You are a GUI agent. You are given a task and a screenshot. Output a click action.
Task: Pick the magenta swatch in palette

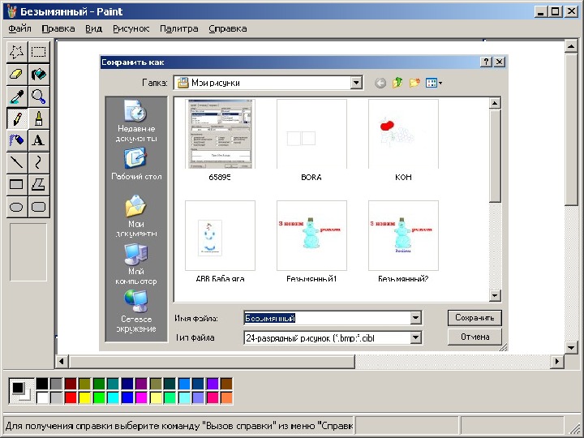pos(141,397)
